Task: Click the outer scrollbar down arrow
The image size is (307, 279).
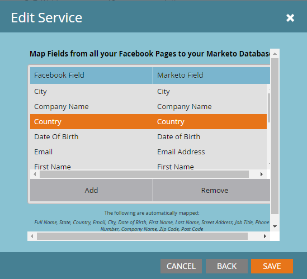Action: tap(275, 226)
